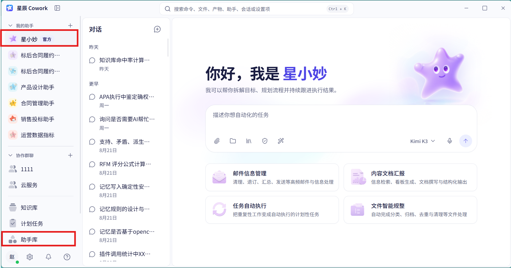This screenshot has width=511, height=268.
Task: Open the 运营数据指标 assistant
Action: click(x=40, y=135)
